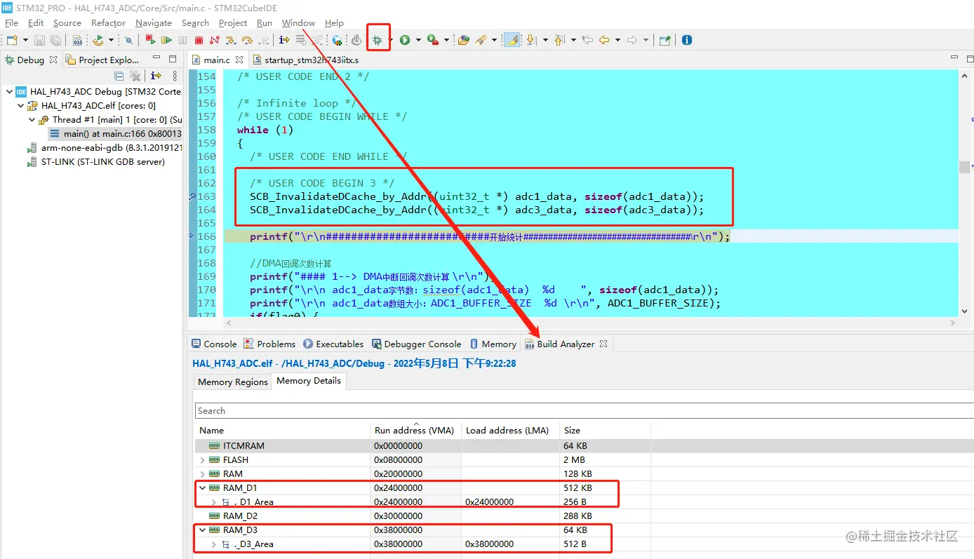Click the Last Edit Location icon
This screenshot has width=974, height=559.
[587, 40]
